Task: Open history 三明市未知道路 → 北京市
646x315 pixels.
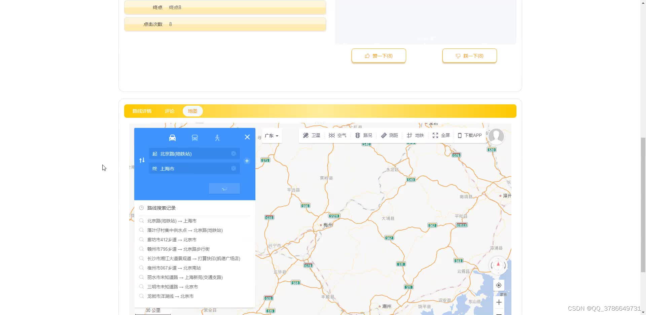Action: 172,287
